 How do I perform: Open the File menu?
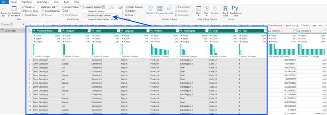tap(4, 2)
